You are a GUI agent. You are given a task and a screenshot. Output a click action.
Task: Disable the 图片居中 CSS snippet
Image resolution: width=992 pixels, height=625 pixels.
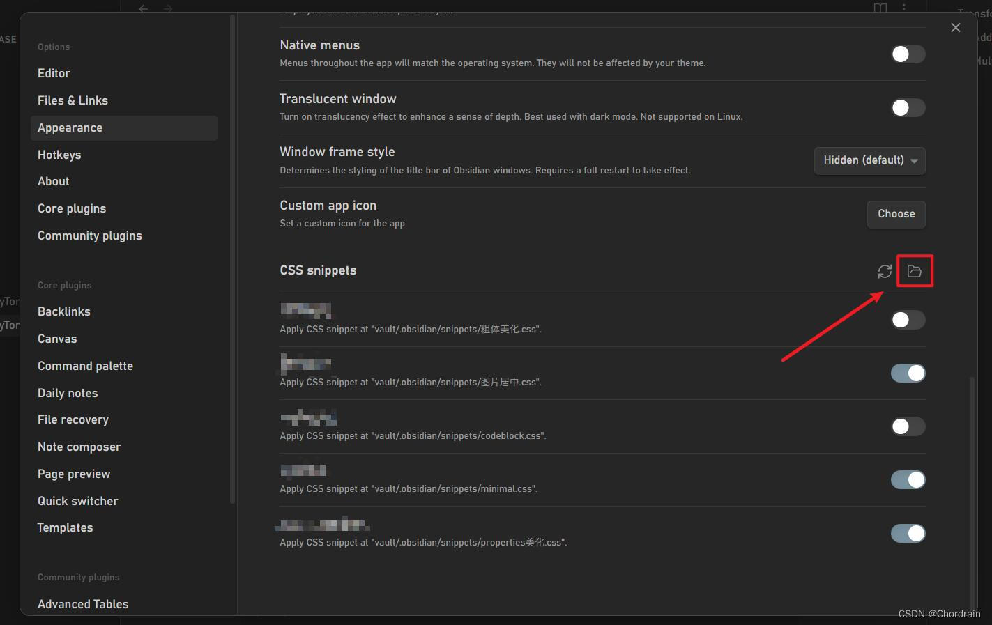(x=907, y=373)
